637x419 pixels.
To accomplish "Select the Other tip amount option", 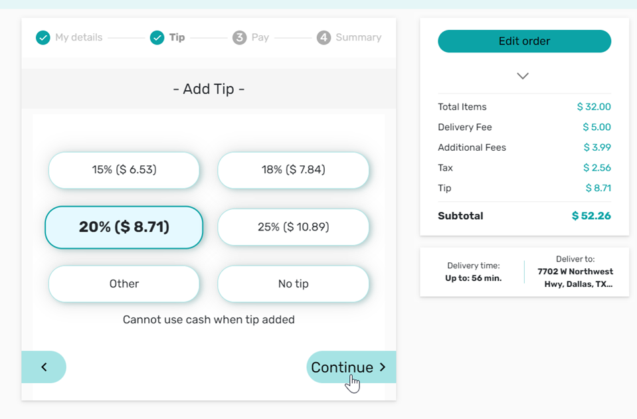I will click(124, 284).
